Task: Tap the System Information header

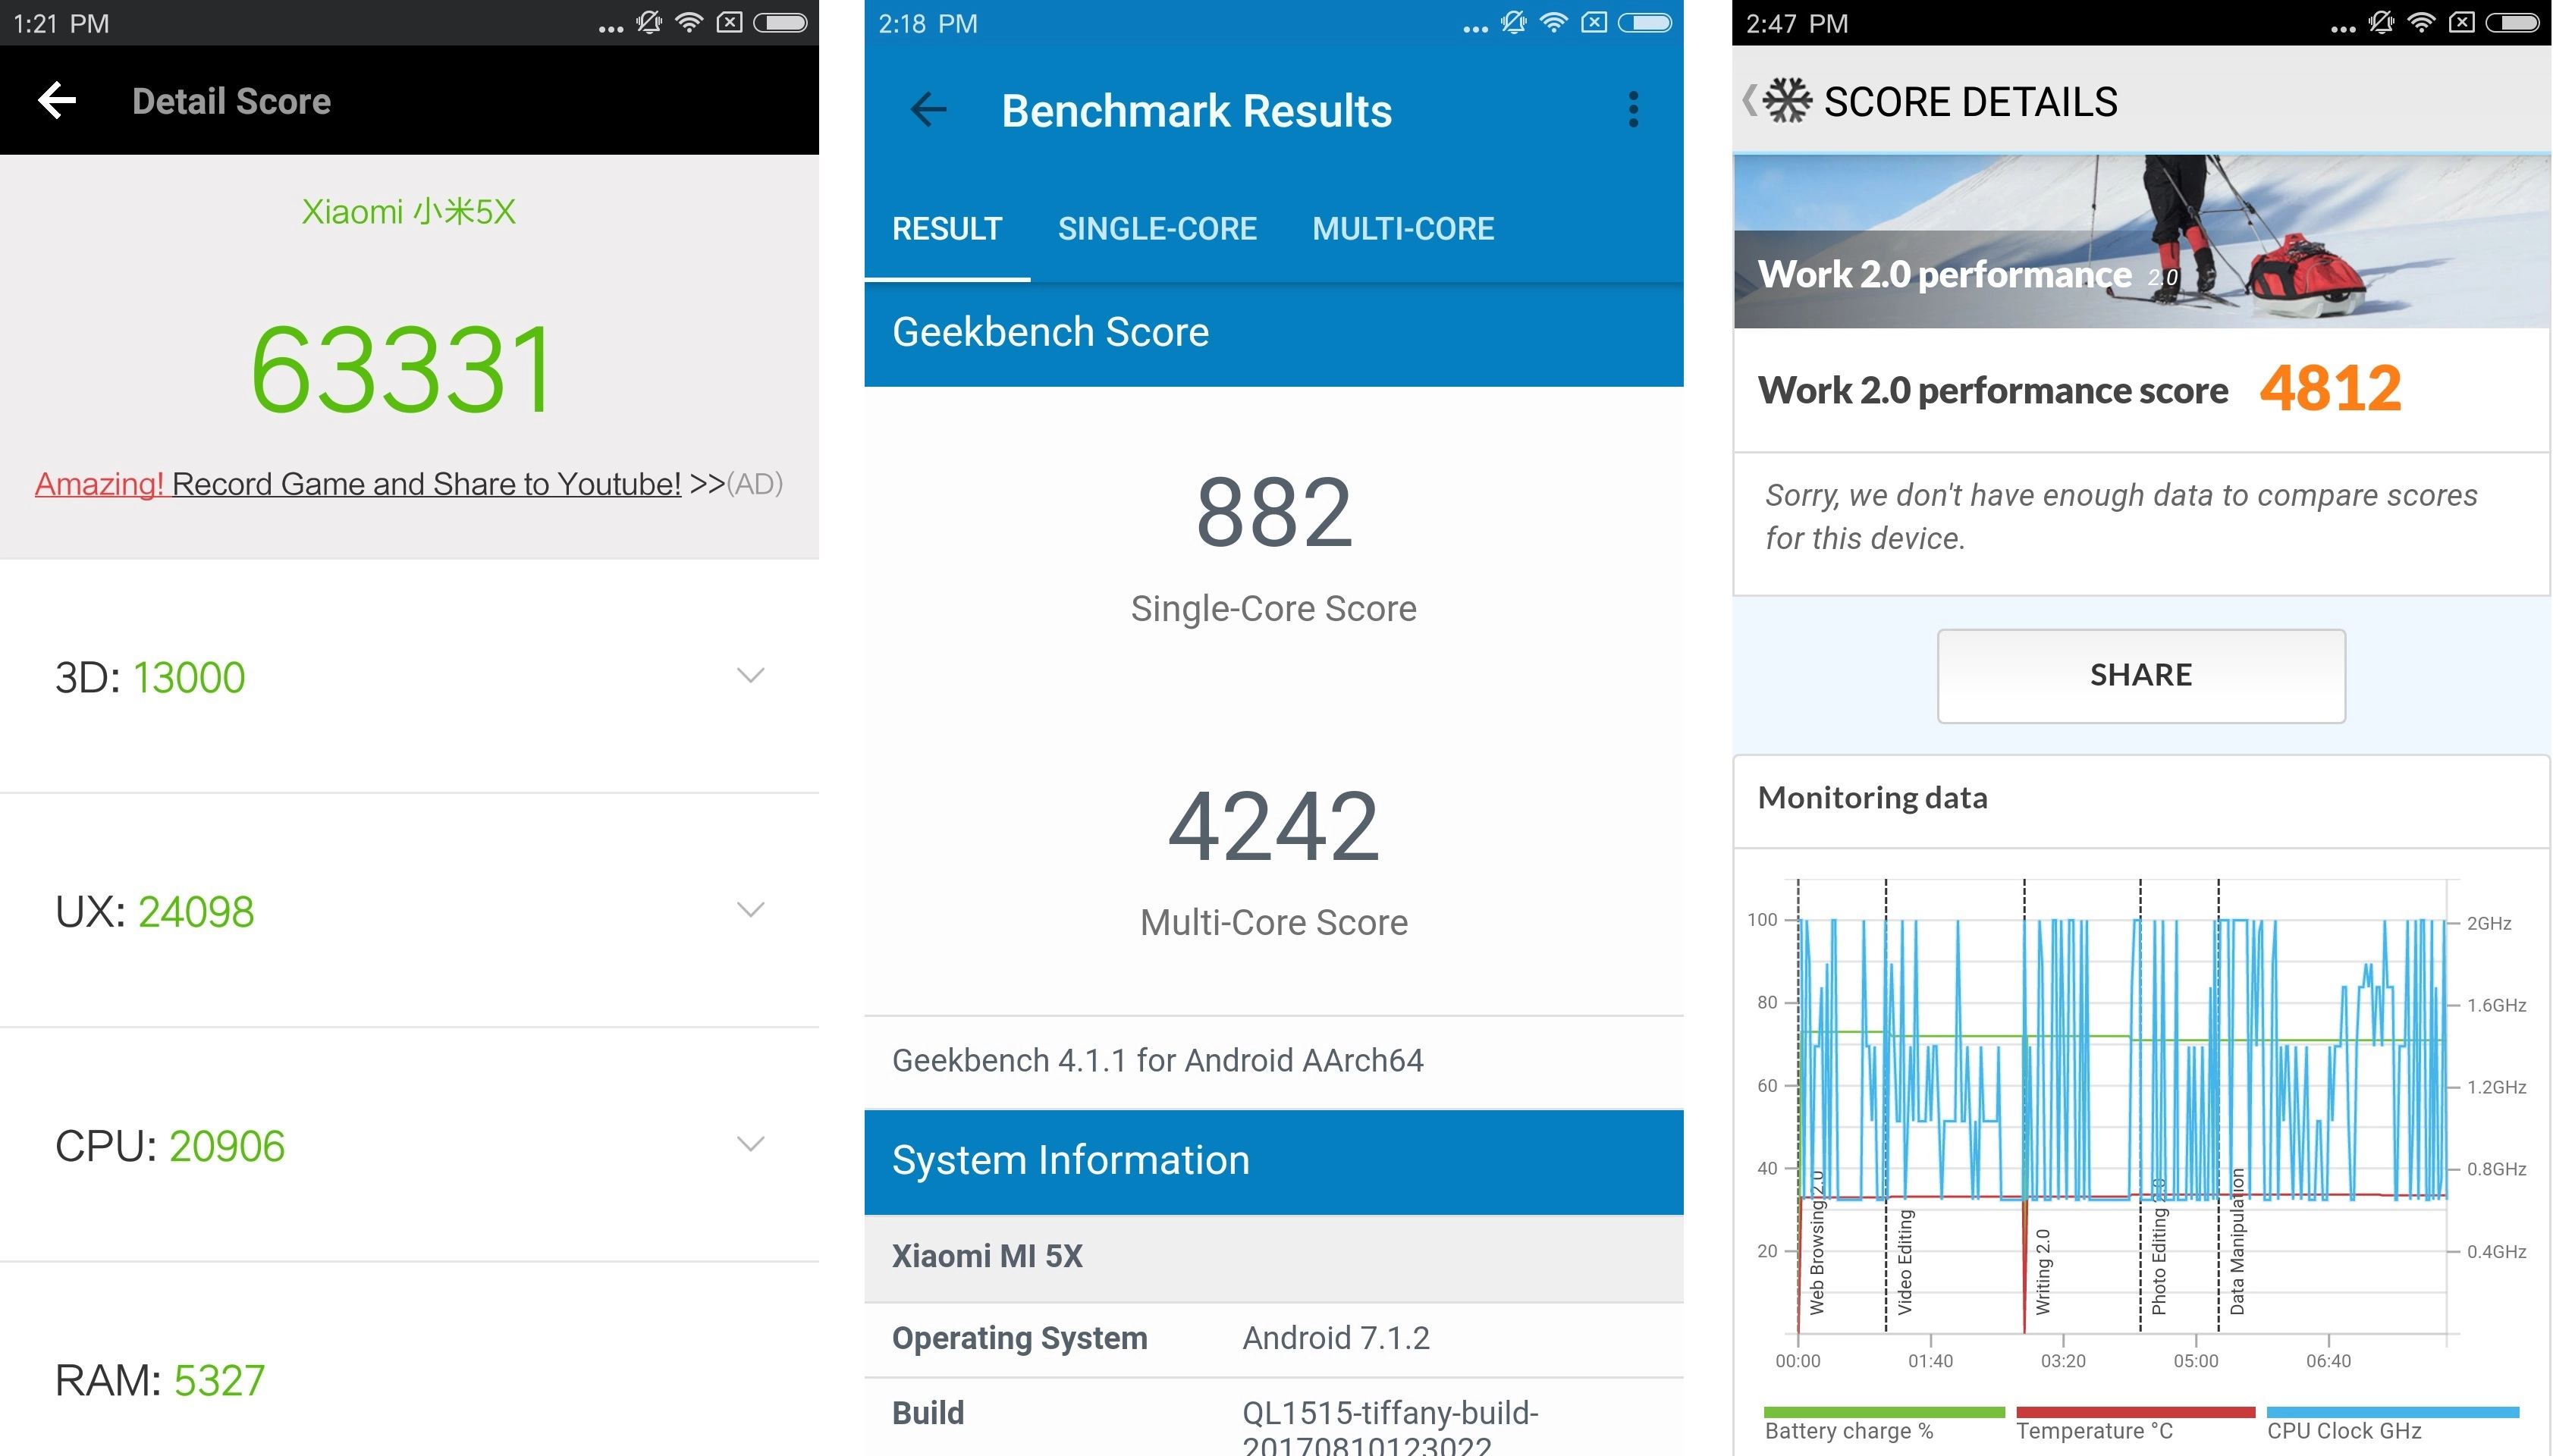Action: (x=1273, y=1161)
